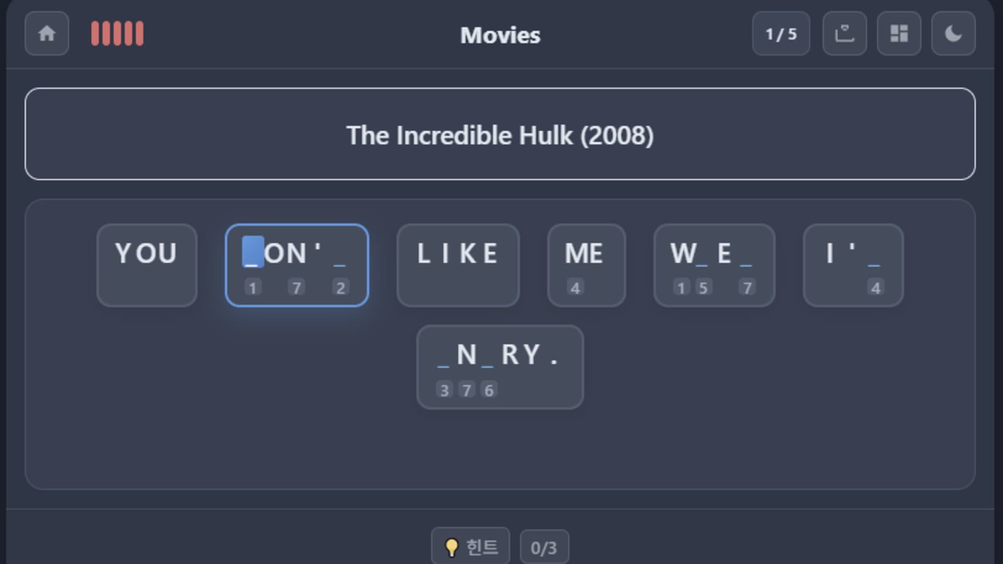Go to the home screen icon
1003x564 pixels.
coord(46,34)
